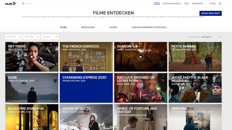Viewport: 232px width, 130px height.
Task: Go to Zur Filmauswahl
Action: coord(172,4)
